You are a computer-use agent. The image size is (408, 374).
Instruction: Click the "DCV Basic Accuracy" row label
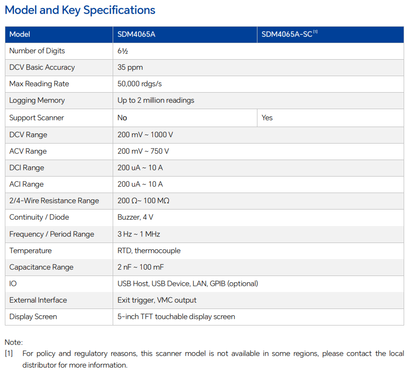pos(42,67)
